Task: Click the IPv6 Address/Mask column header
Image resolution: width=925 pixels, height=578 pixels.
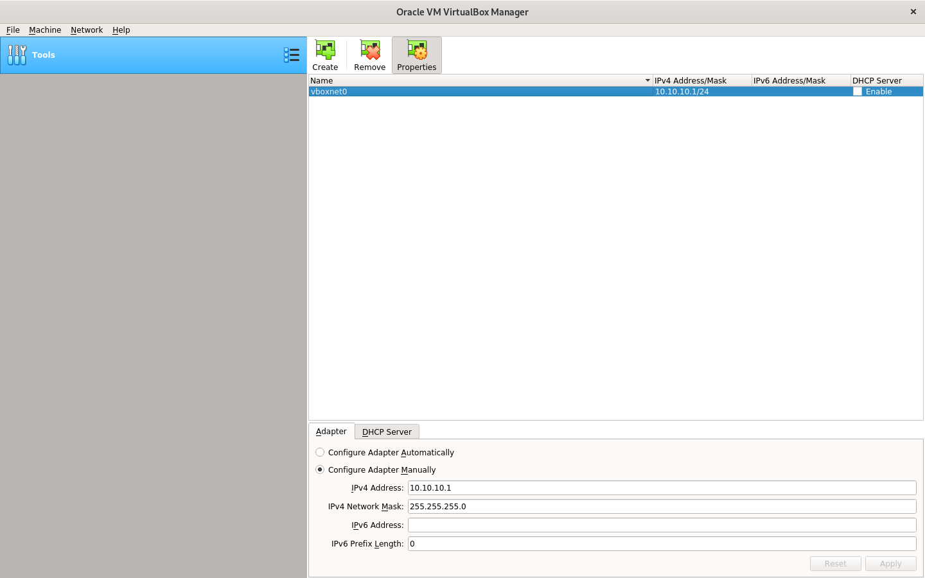Action: pyautogui.click(x=801, y=80)
